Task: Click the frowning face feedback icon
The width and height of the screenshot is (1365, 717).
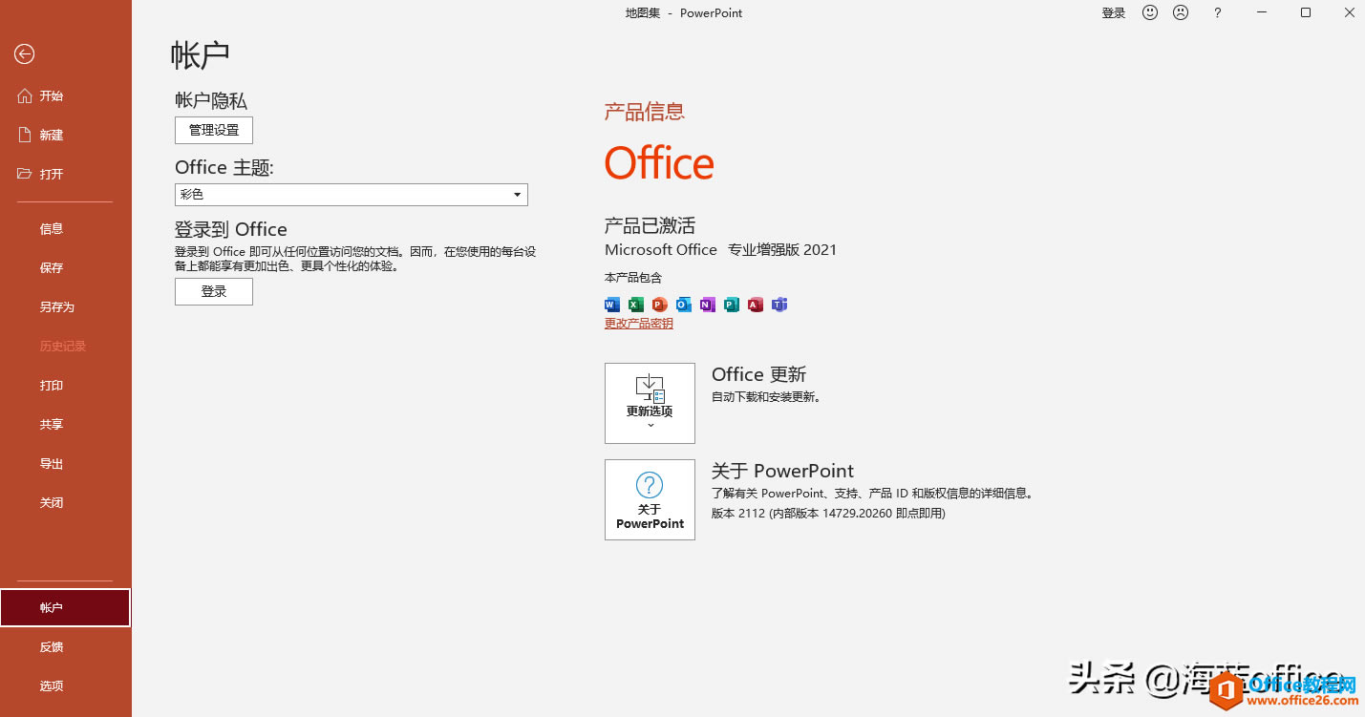Action: tap(1181, 12)
